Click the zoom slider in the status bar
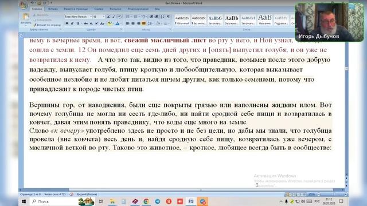 (331, 195)
